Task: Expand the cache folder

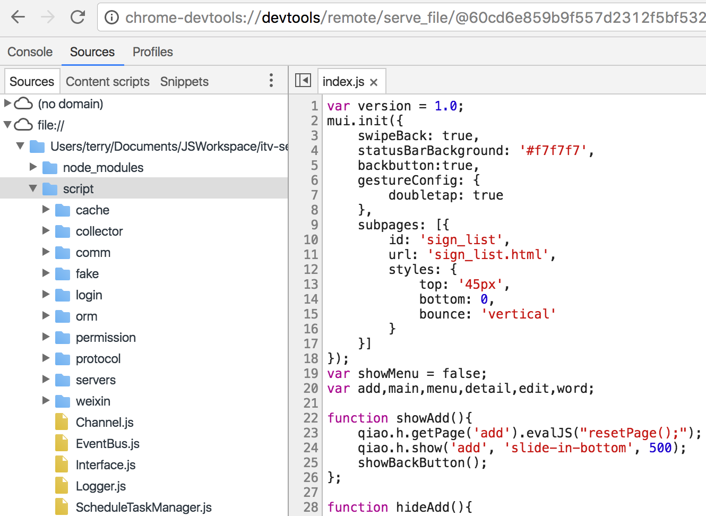Action: point(46,209)
